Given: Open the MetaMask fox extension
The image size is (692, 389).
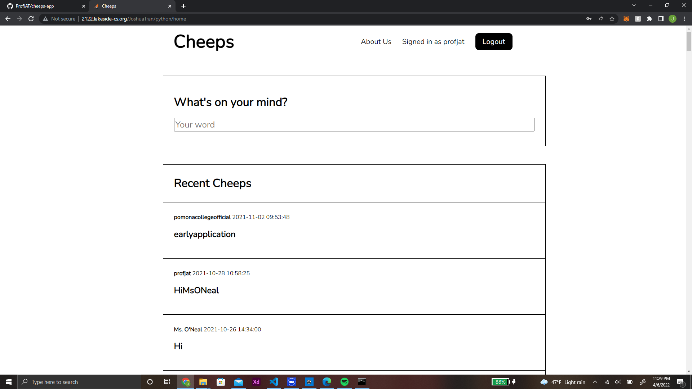Looking at the screenshot, I should (626, 19).
